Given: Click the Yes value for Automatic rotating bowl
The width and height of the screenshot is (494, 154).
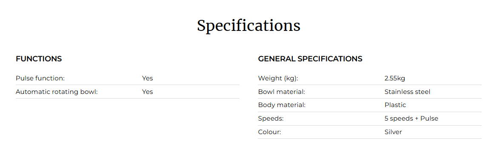Looking at the screenshot, I should [x=148, y=92].
